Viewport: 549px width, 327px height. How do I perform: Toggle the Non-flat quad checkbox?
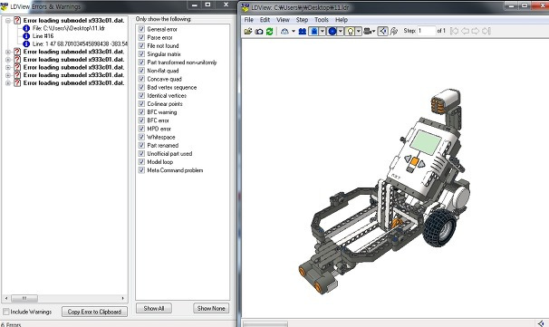[141, 71]
